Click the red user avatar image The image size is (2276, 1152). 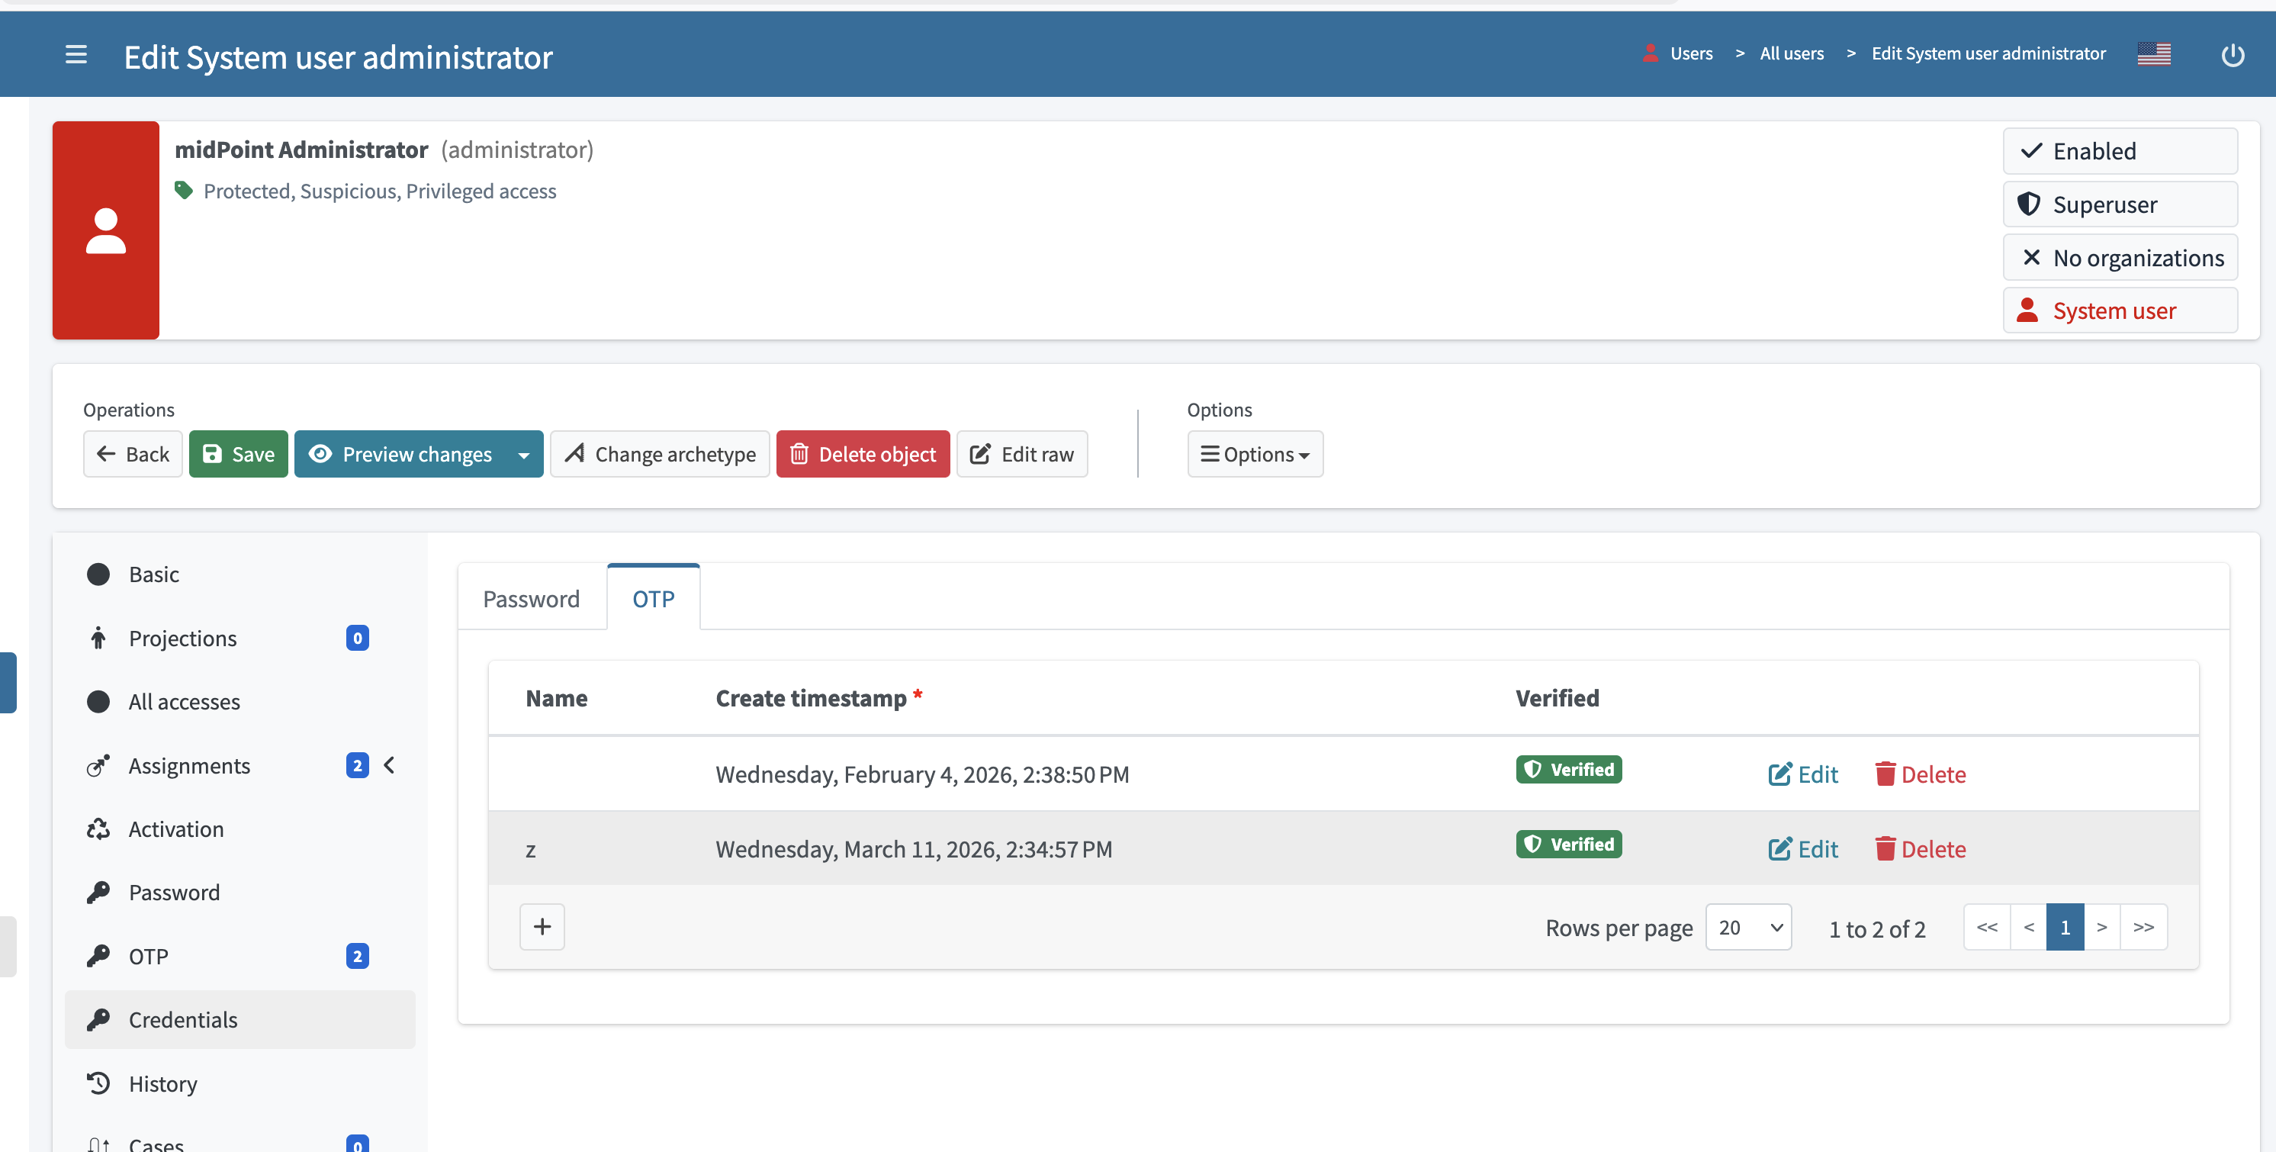pos(105,230)
